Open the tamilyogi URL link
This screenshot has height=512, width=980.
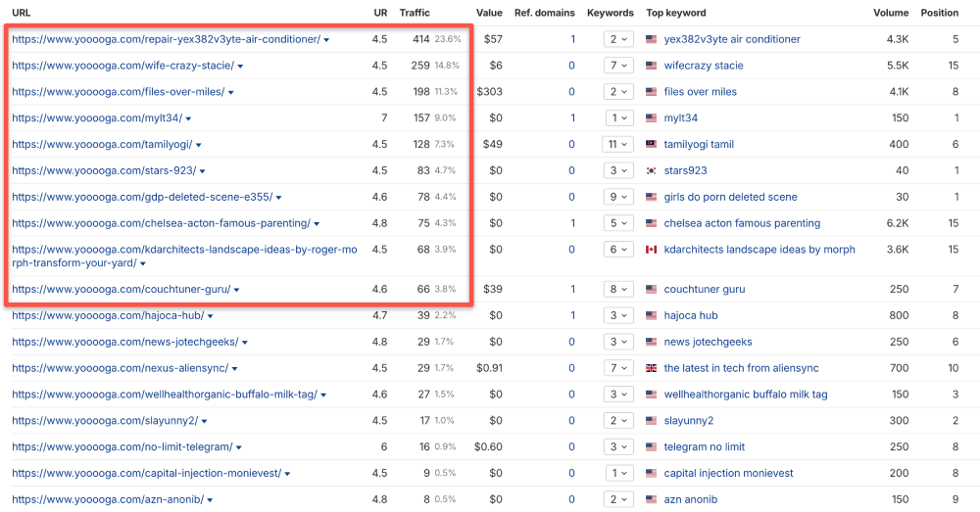point(102,144)
